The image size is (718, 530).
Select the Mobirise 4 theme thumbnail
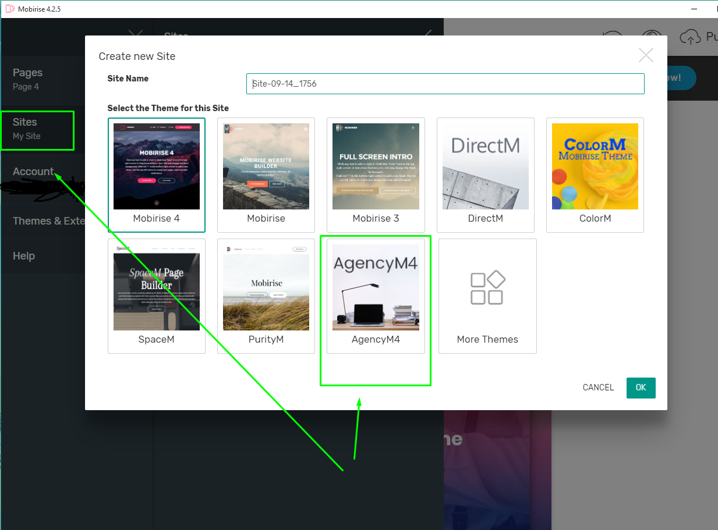[156, 166]
